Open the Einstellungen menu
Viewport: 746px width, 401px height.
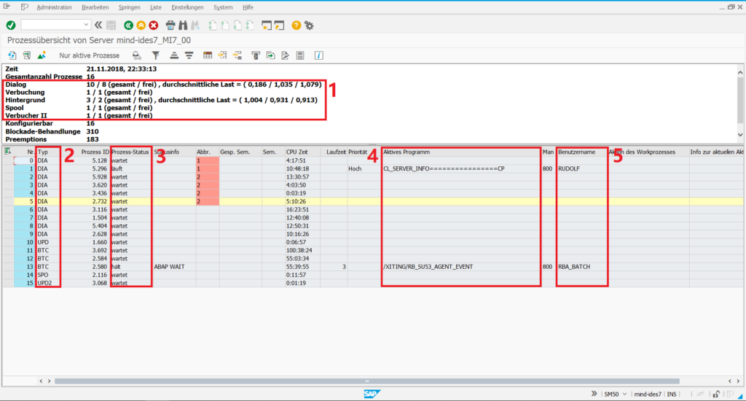[186, 7]
